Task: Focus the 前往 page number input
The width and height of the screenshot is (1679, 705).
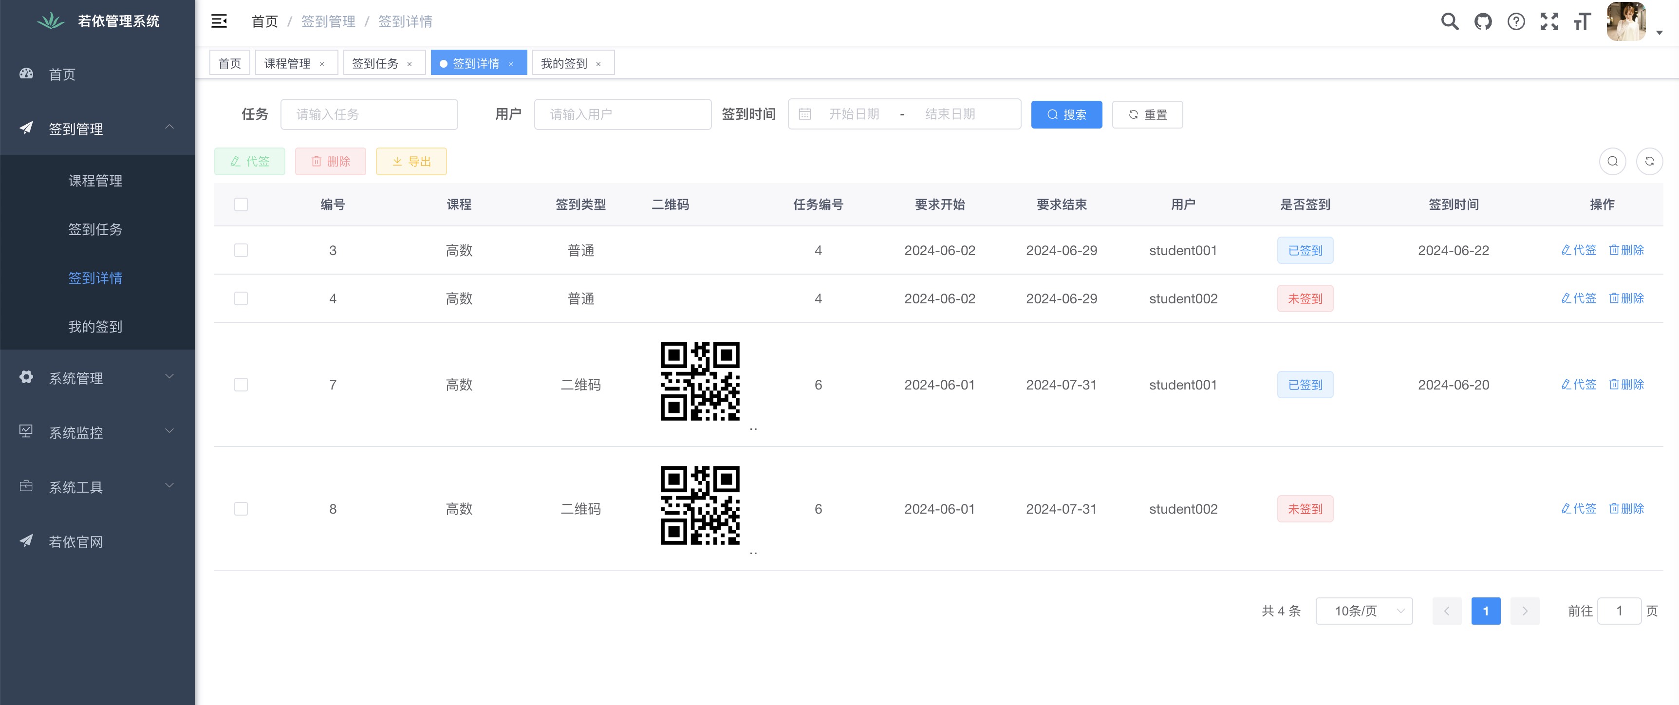Action: (x=1619, y=611)
